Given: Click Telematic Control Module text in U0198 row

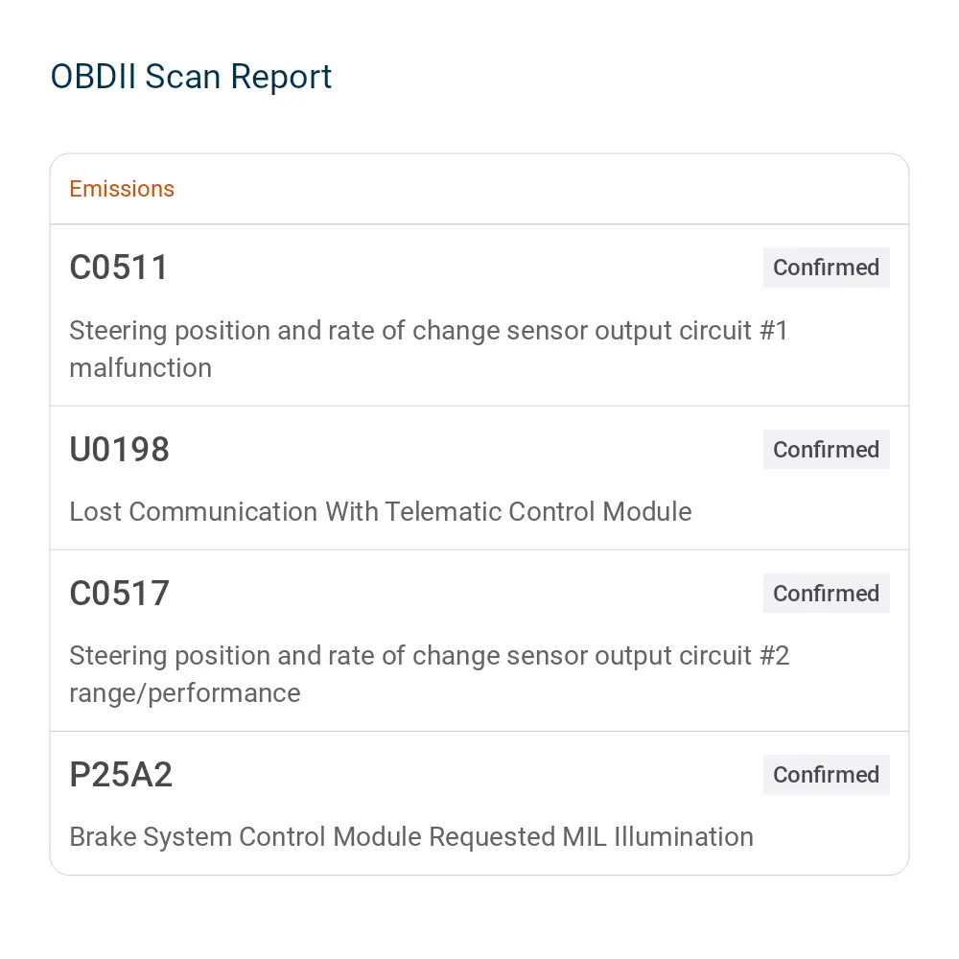Looking at the screenshot, I should coord(538,512).
